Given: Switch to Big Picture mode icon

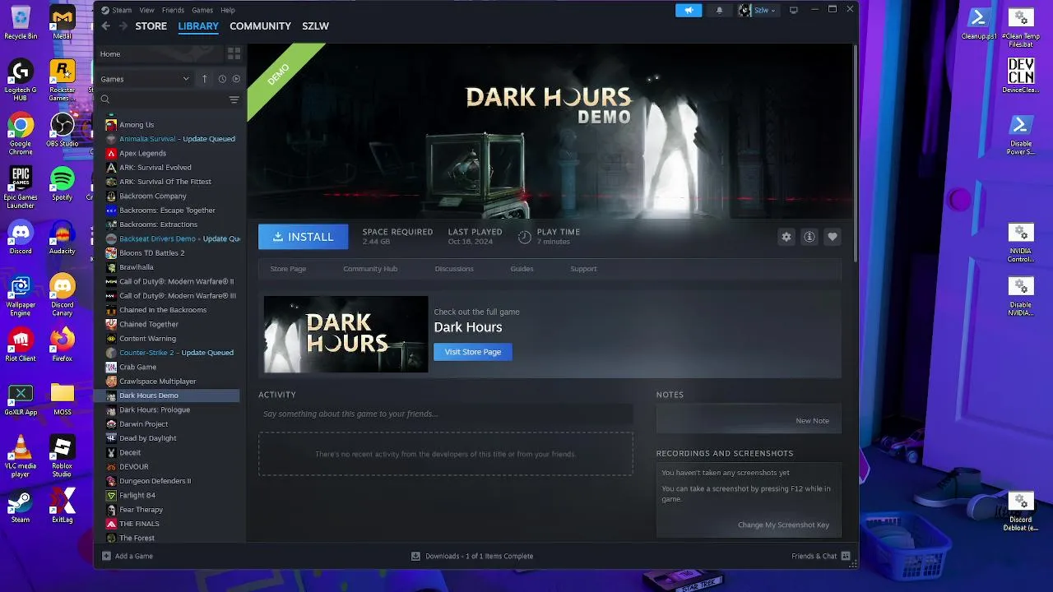Looking at the screenshot, I should (x=794, y=10).
